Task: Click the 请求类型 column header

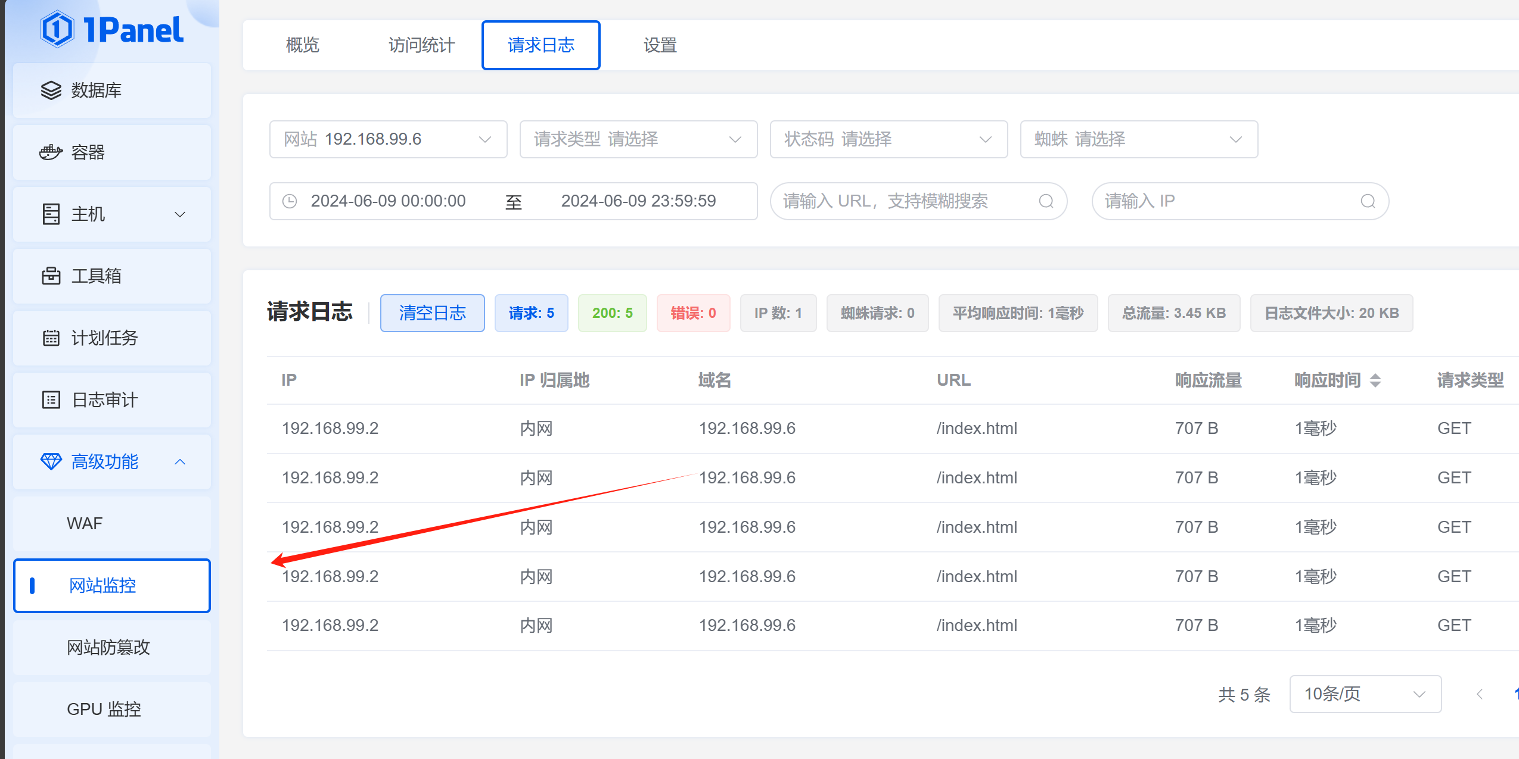Action: pyautogui.click(x=1471, y=380)
